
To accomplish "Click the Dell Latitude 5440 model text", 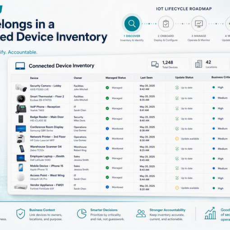I will 40,160.
